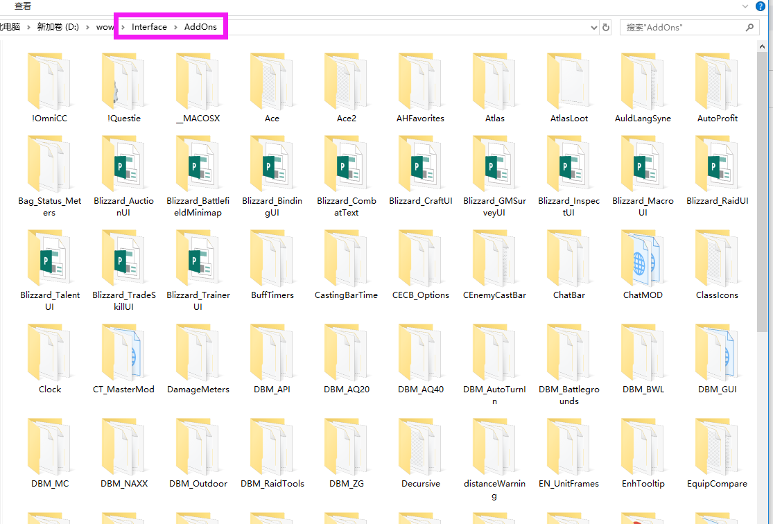Click the Blizzard_MacroUI folder name
The width and height of the screenshot is (773, 524).
(x=643, y=207)
